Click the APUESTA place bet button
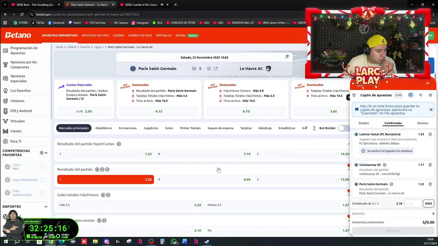 tap(393, 231)
